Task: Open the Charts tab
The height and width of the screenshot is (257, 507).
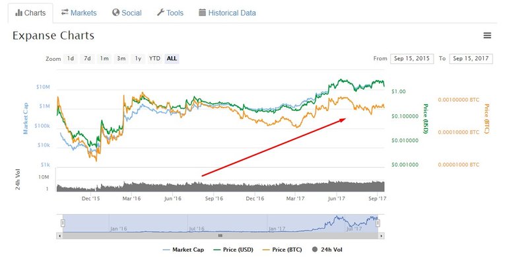Action: pos(30,13)
